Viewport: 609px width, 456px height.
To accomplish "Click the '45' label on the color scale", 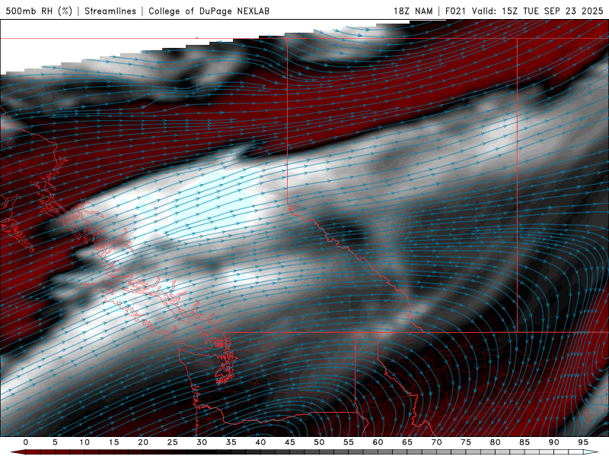I will pos(290,442).
